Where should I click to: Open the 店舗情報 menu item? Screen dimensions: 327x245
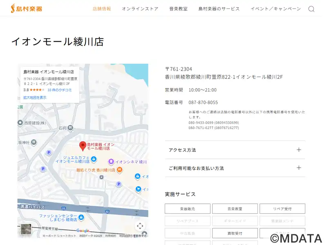coord(102,9)
